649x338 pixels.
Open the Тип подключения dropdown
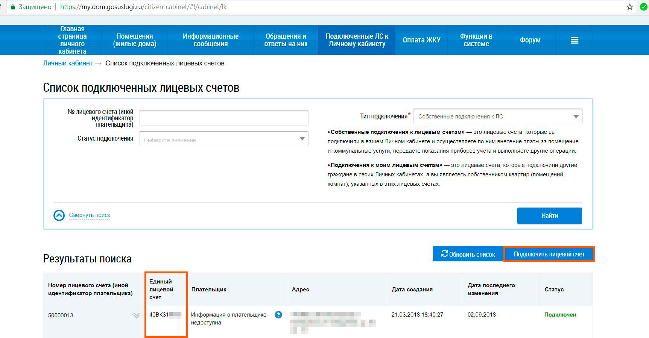click(498, 117)
